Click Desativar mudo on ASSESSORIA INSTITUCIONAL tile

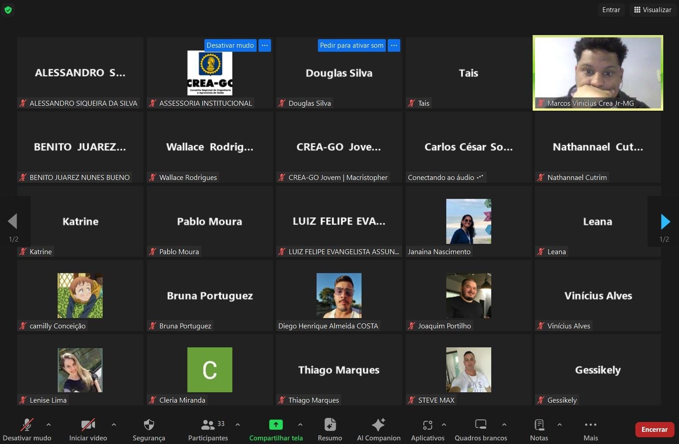[x=230, y=45]
